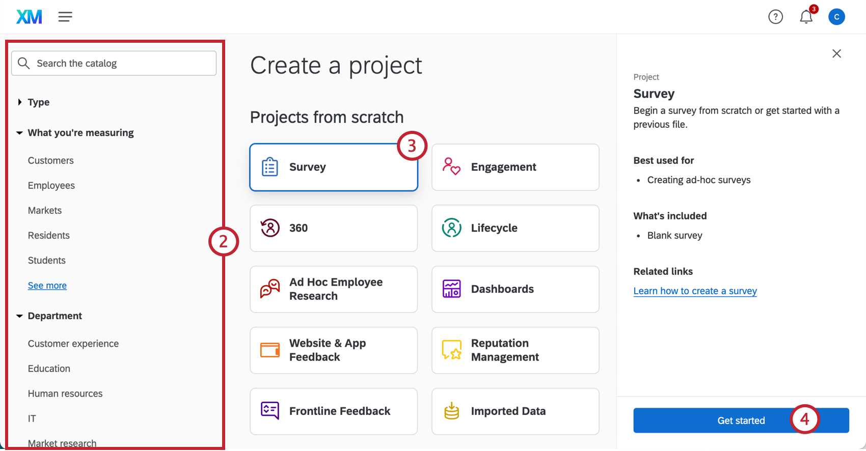The image size is (866, 451).
Task: Select the 360 project type icon
Action: [x=269, y=228]
